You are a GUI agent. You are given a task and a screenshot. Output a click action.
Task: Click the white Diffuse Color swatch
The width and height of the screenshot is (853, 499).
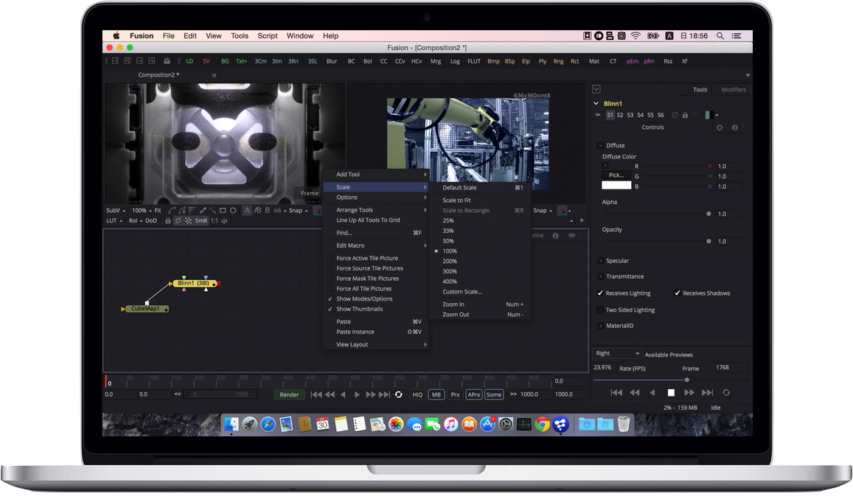pos(616,186)
